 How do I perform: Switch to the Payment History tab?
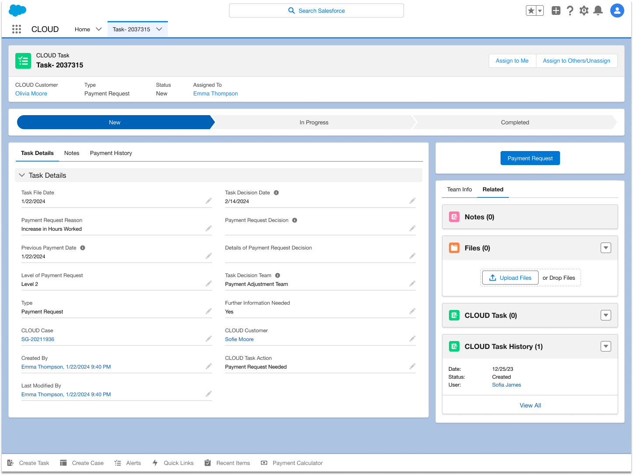coord(111,153)
